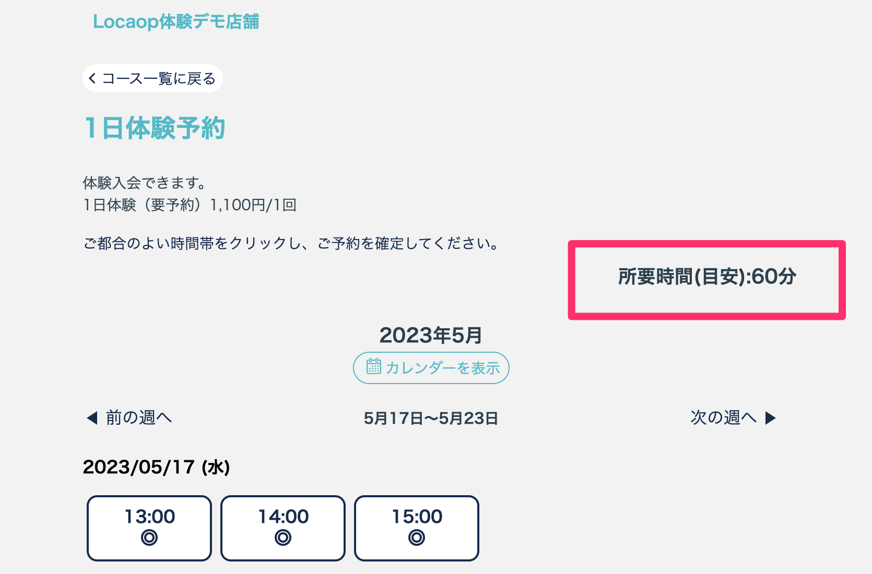The image size is (872, 574).
Task: Show the calendar via カレンダーを表示 text
Action: click(x=443, y=368)
